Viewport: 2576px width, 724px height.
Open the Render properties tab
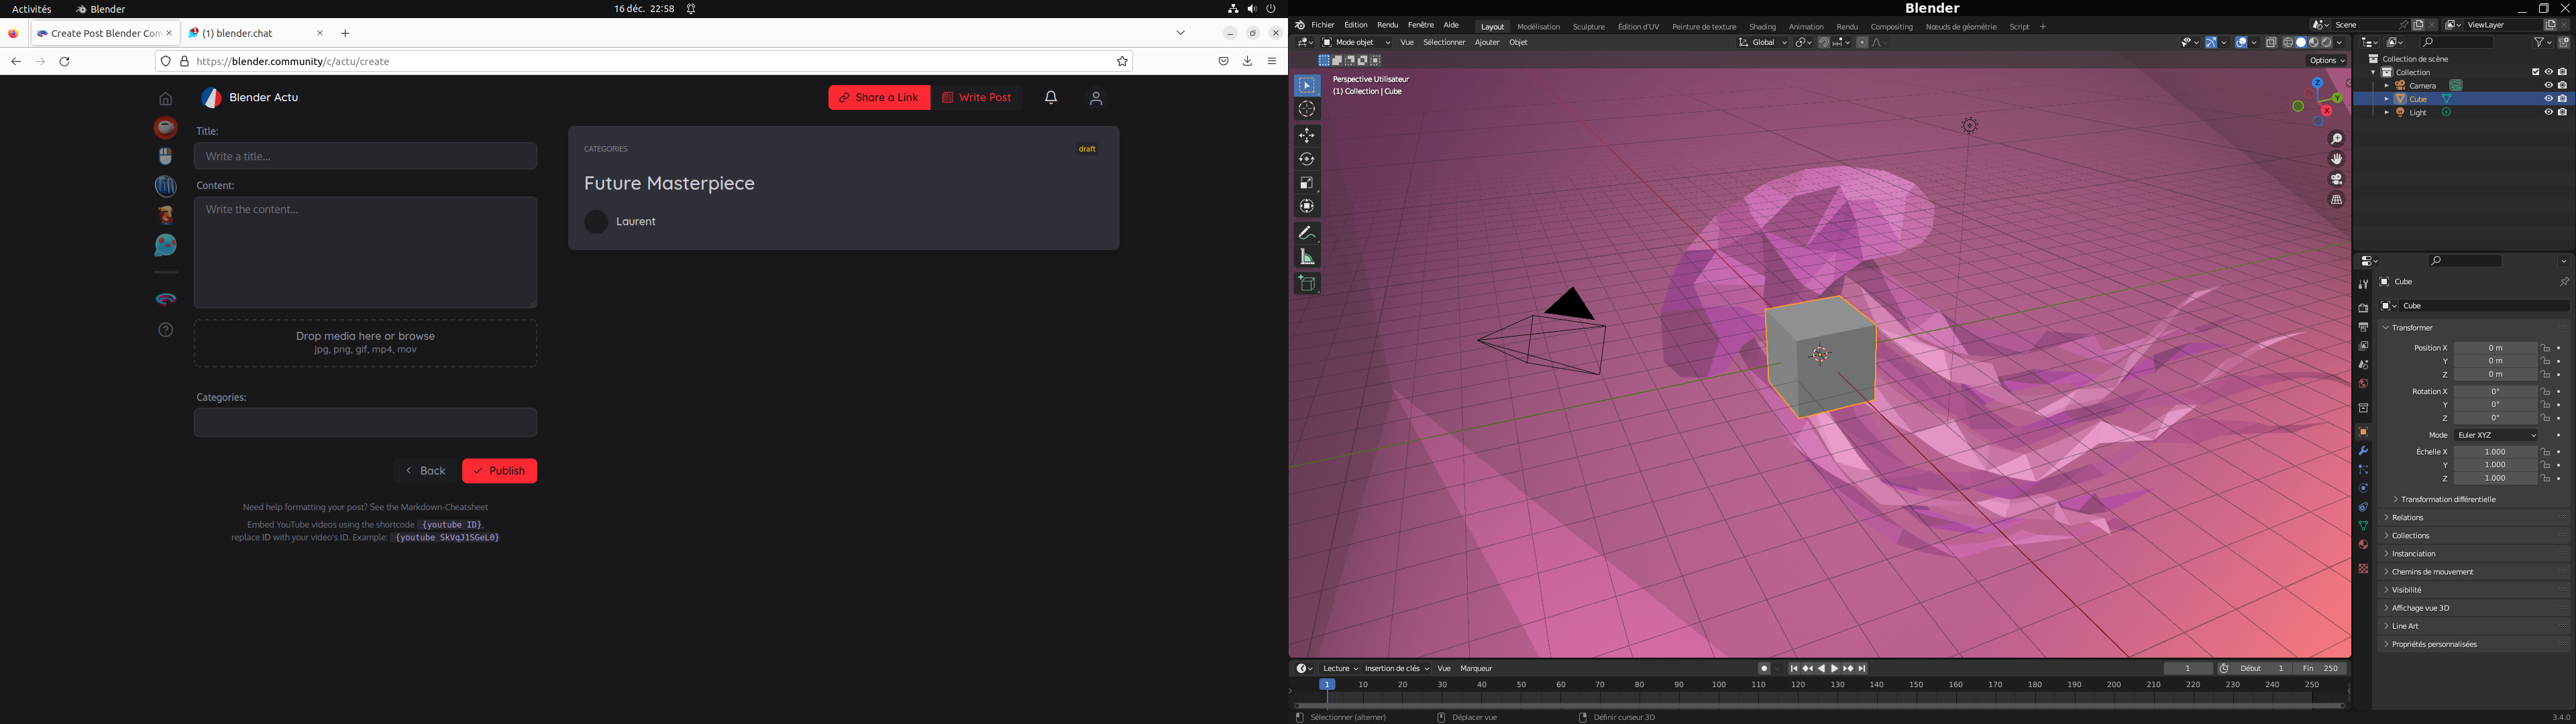point(2363,308)
